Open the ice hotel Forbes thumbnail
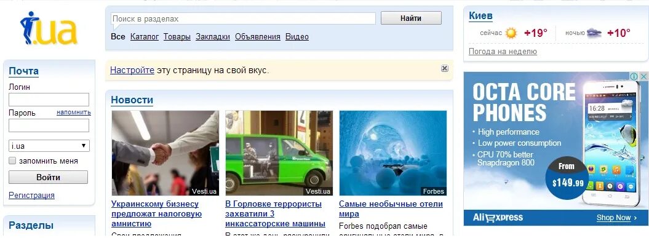The image size is (649, 238). [393, 153]
